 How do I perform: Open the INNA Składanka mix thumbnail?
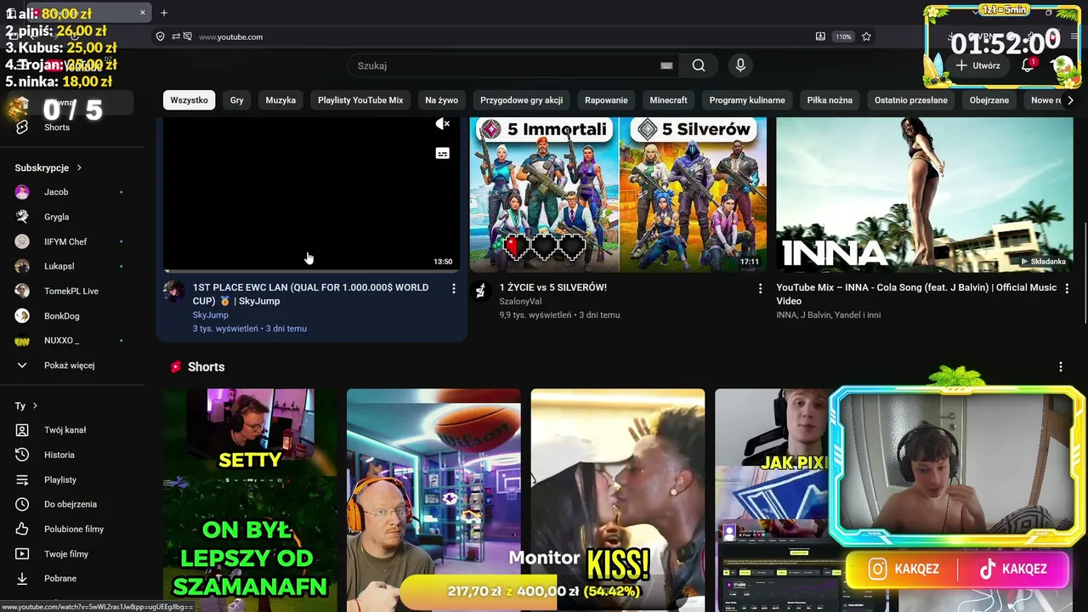click(925, 194)
